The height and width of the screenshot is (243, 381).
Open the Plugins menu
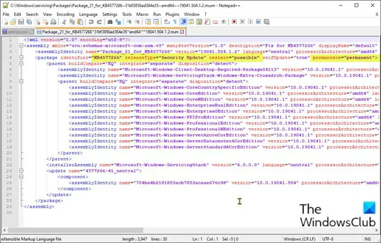point(173,14)
